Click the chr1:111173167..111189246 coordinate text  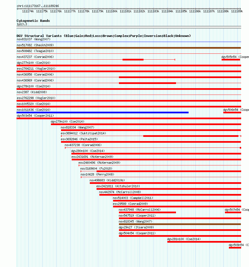pos(38,6)
